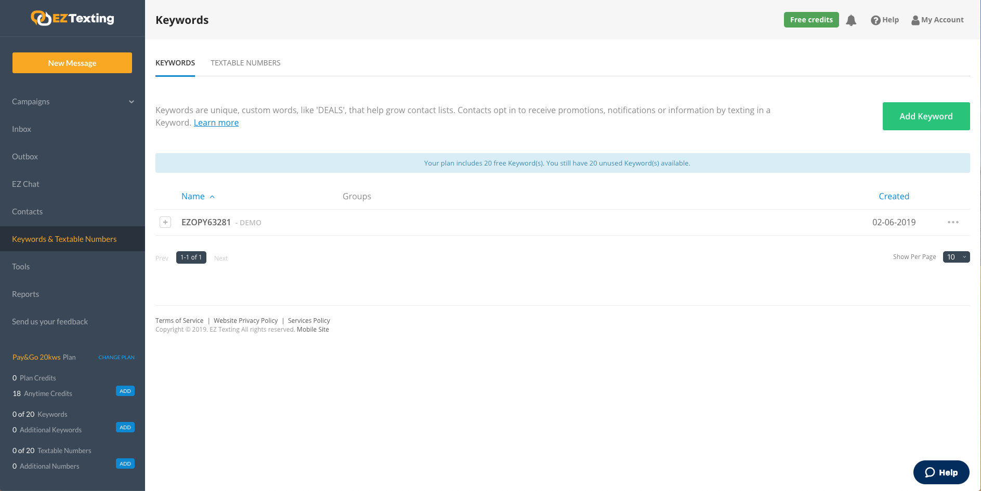Viewport: 981px width, 491px height.
Task: Click the Prev pagination link
Action: click(162, 258)
